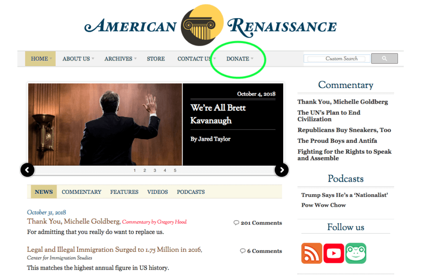Screen dimensions: 442x278
Task: Open Legal and Illegal Immigration Surged article
Action: 114,250
